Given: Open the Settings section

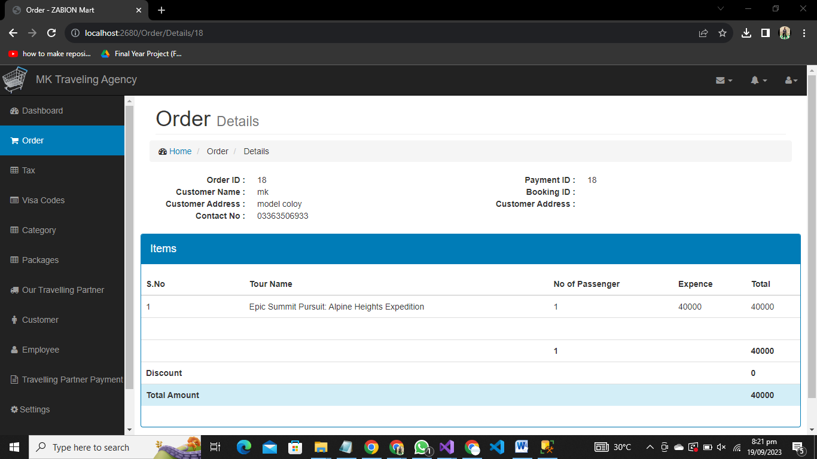Looking at the screenshot, I should click(x=36, y=409).
